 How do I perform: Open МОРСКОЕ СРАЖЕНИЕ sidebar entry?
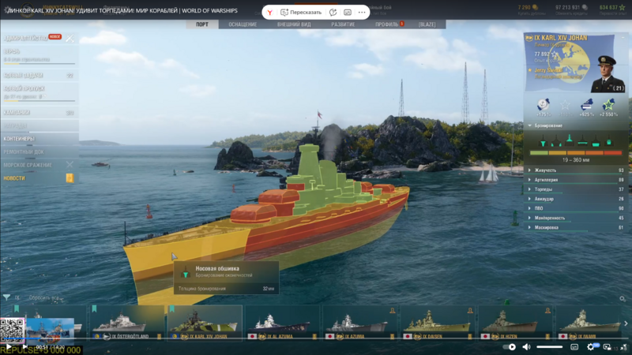click(28, 165)
